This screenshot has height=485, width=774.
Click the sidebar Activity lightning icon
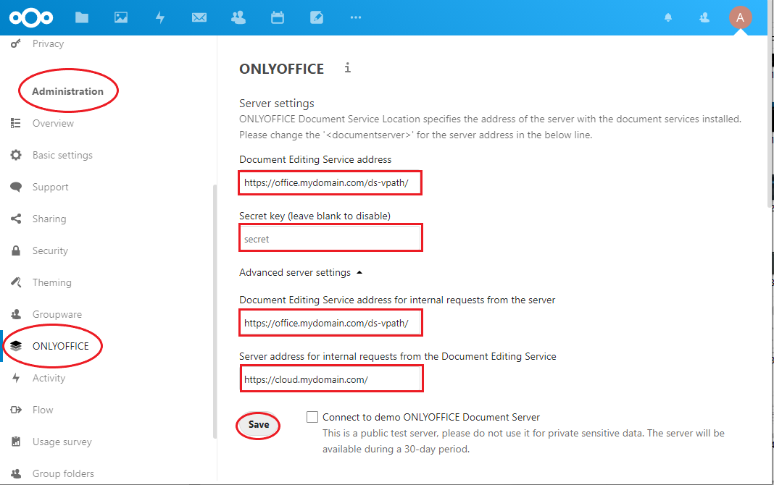pos(16,378)
